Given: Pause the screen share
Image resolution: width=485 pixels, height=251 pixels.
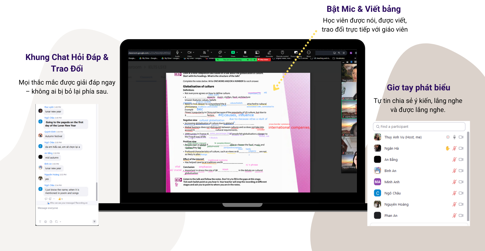Looking at the screenshot, I should [245, 53].
